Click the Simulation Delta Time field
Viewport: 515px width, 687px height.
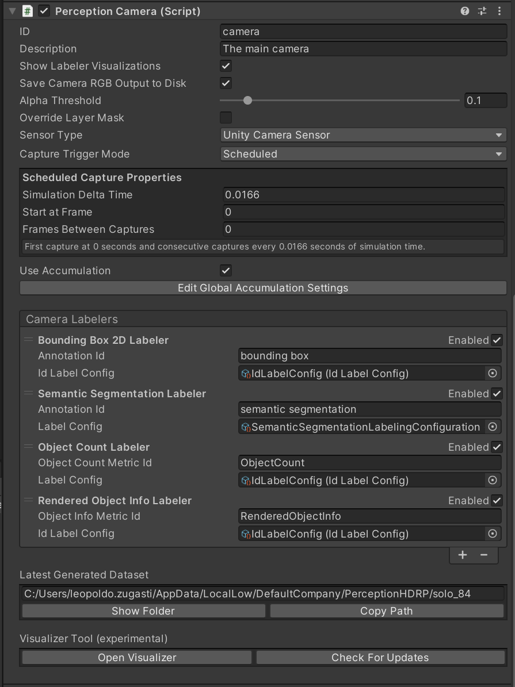pyautogui.click(x=363, y=195)
